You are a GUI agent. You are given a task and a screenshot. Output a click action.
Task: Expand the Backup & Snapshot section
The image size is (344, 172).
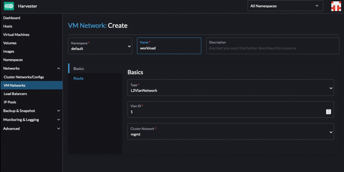58,111
